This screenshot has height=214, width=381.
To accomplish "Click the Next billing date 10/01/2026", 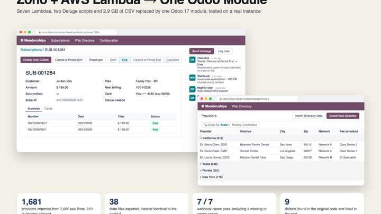I will [x=143, y=87].
